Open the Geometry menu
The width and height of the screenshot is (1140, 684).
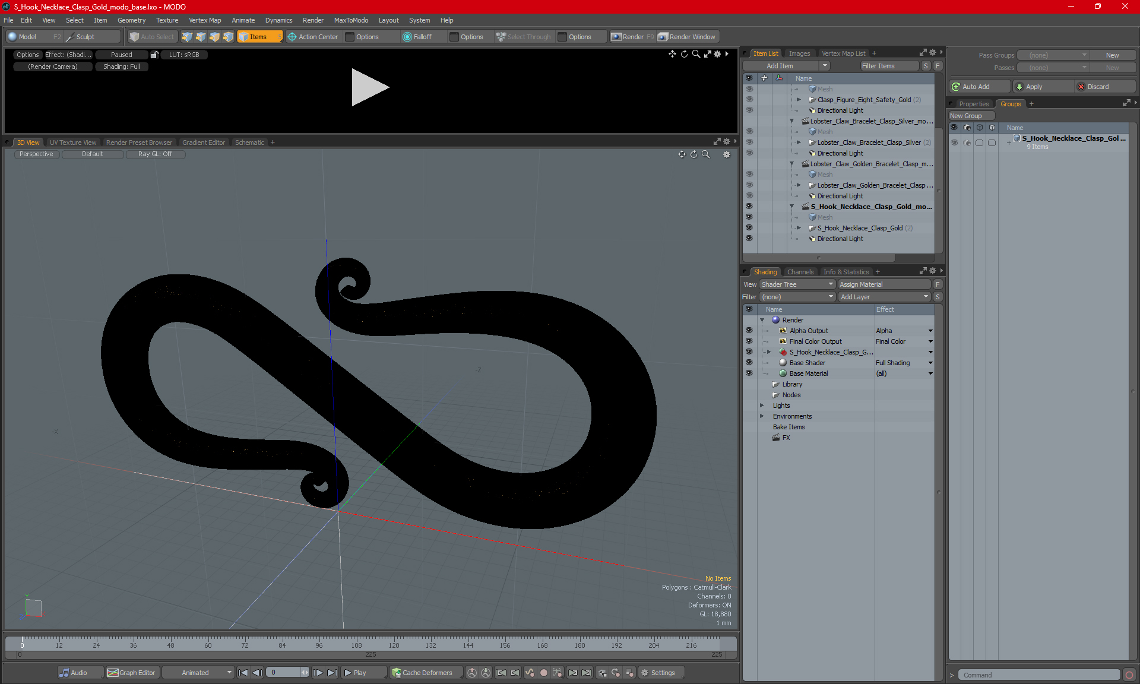coord(131,20)
